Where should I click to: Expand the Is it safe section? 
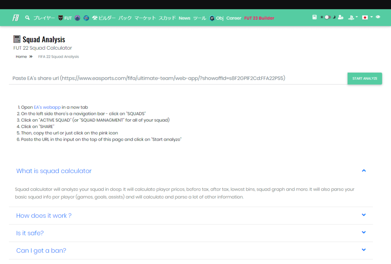coord(191,233)
